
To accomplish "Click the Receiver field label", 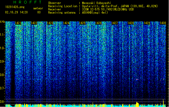I will [55, 9].
